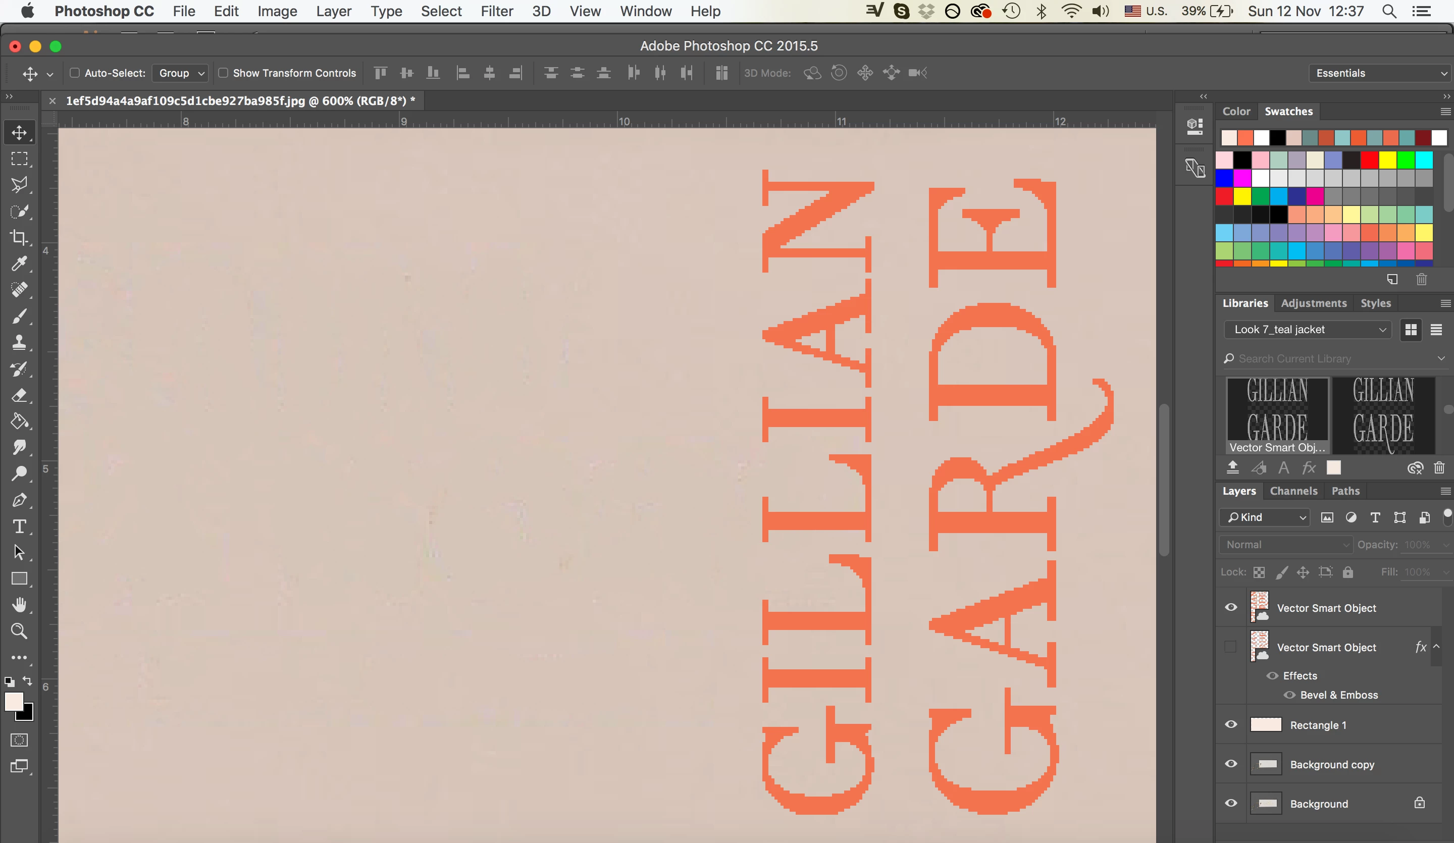Hide the Rectangle 1 layer
The width and height of the screenshot is (1454, 843).
[1231, 724]
